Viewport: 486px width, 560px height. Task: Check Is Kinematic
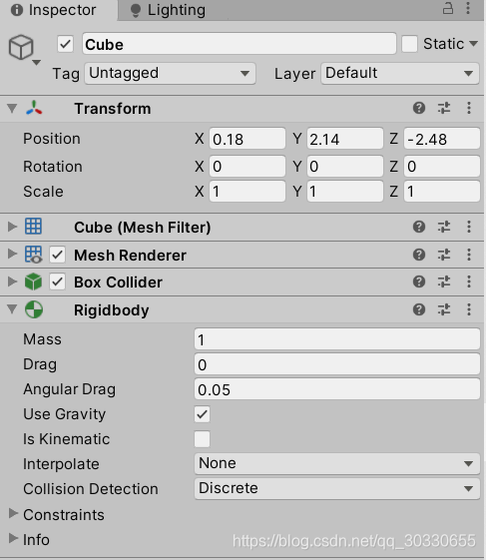pyautogui.click(x=203, y=439)
